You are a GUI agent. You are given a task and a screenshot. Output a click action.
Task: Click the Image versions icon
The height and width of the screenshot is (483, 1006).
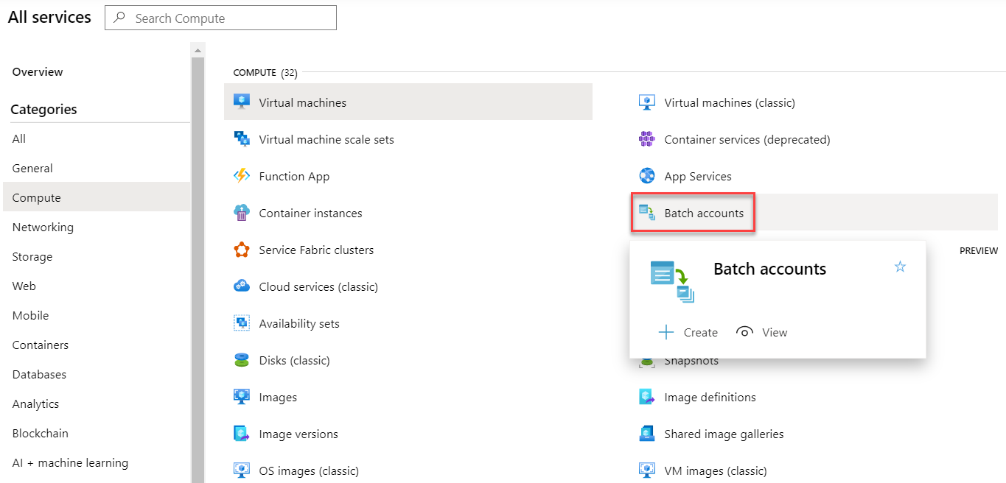click(x=242, y=434)
